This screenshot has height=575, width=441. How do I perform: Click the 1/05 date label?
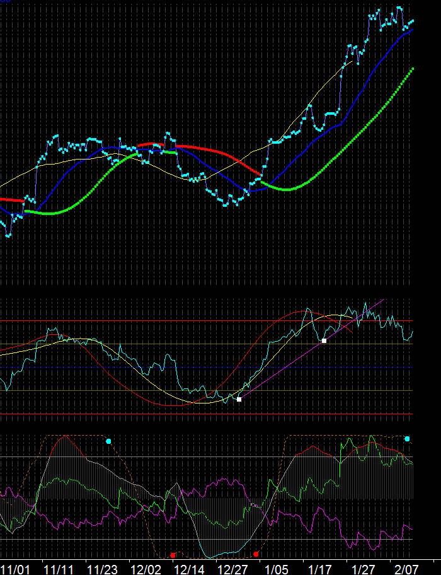click(276, 569)
